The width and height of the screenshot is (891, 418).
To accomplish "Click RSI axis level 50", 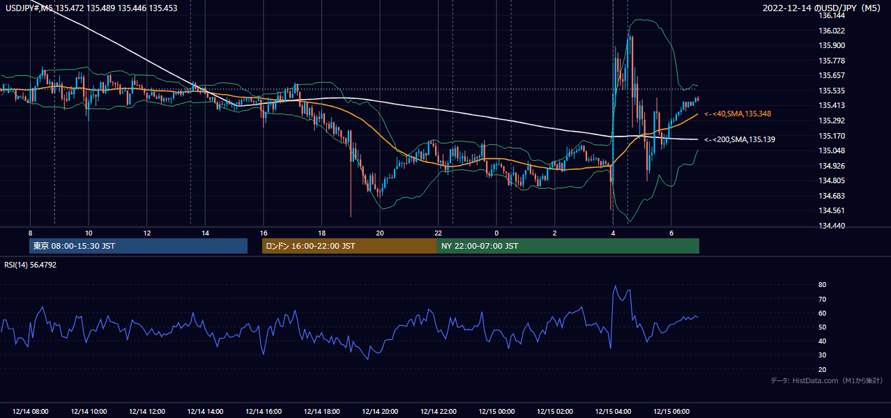I will [x=823, y=327].
